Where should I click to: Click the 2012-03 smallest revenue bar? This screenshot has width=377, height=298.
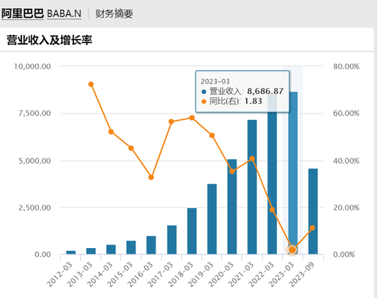coord(71,253)
